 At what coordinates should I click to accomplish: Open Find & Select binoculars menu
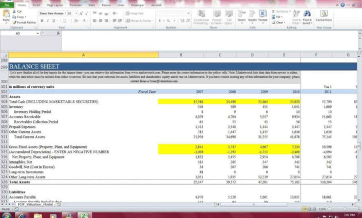[307, 17]
